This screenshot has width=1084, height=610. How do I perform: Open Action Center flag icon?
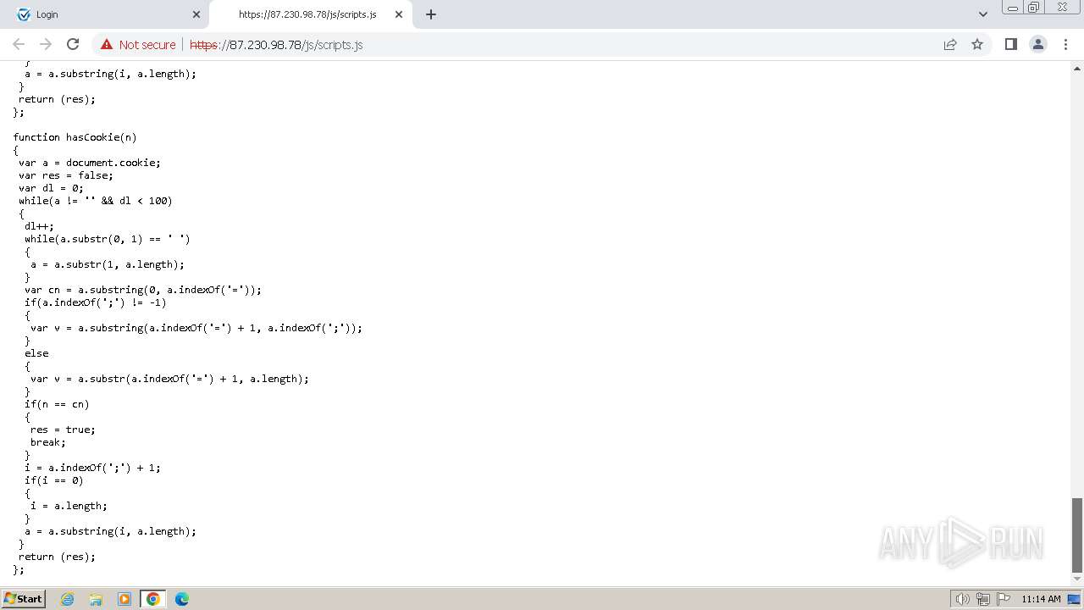click(x=1004, y=599)
